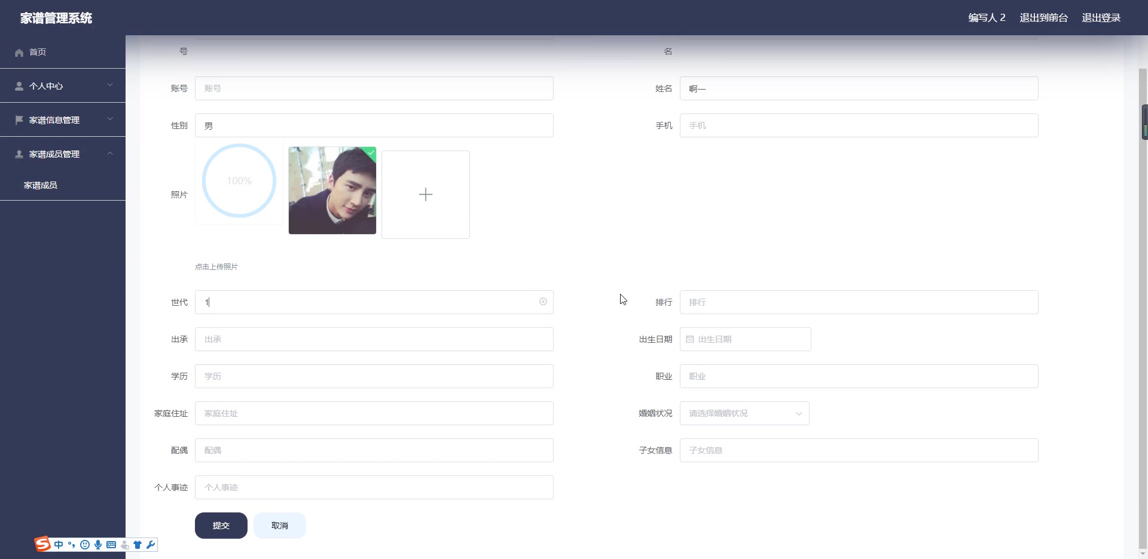Focus the 学历 input field
This screenshot has width=1148, height=559.
tap(374, 376)
